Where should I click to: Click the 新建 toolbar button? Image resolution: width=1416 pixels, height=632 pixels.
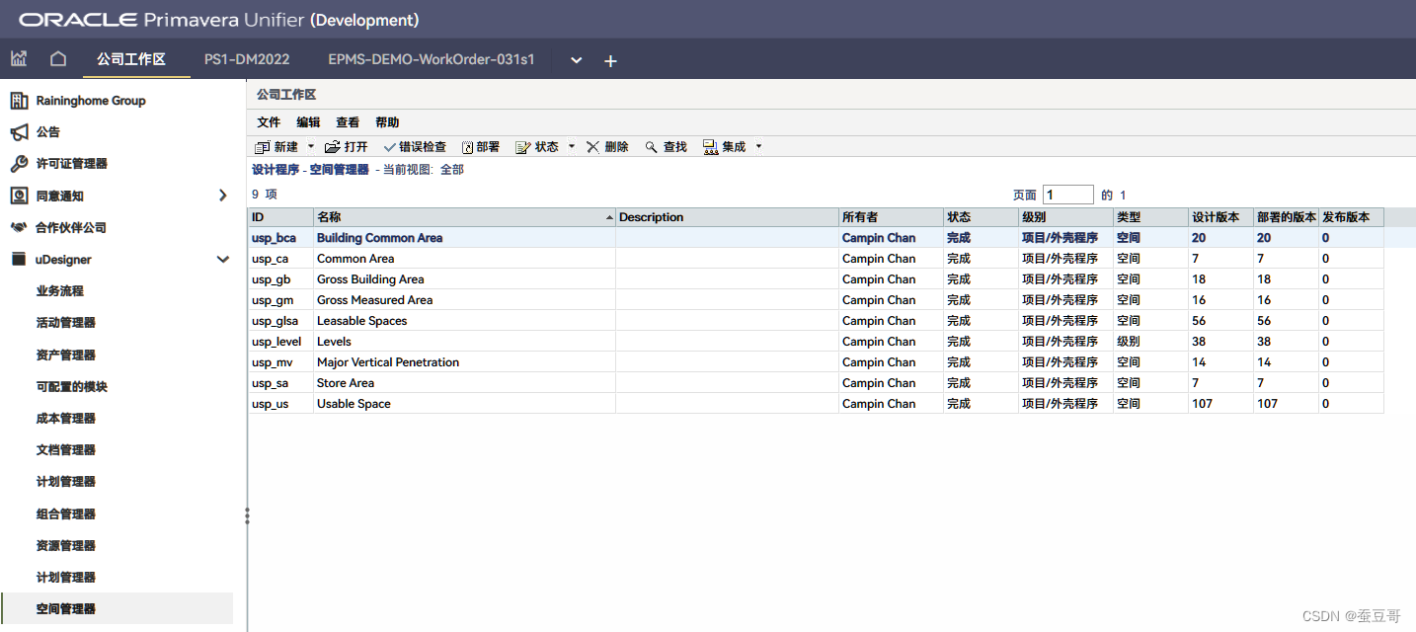click(276, 147)
